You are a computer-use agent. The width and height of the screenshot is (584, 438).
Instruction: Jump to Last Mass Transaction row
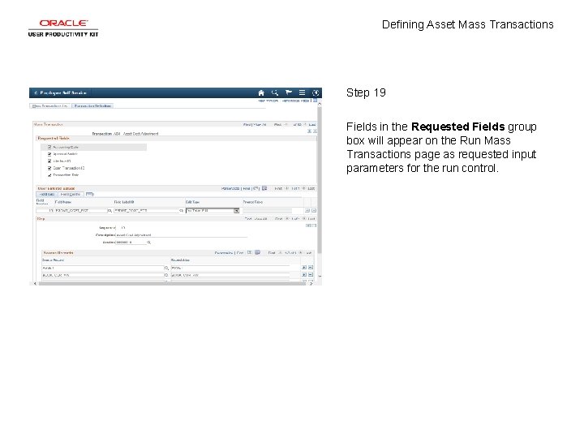[312, 125]
